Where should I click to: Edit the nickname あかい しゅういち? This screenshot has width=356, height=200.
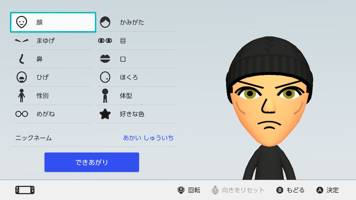click(x=148, y=138)
